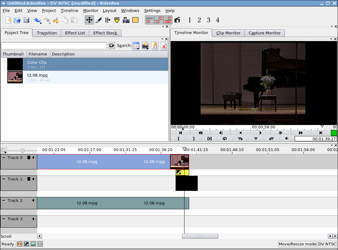Viewport: 338px width, 250px height.
Task: Open the undo history dropdown
Action: [x=41, y=22]
